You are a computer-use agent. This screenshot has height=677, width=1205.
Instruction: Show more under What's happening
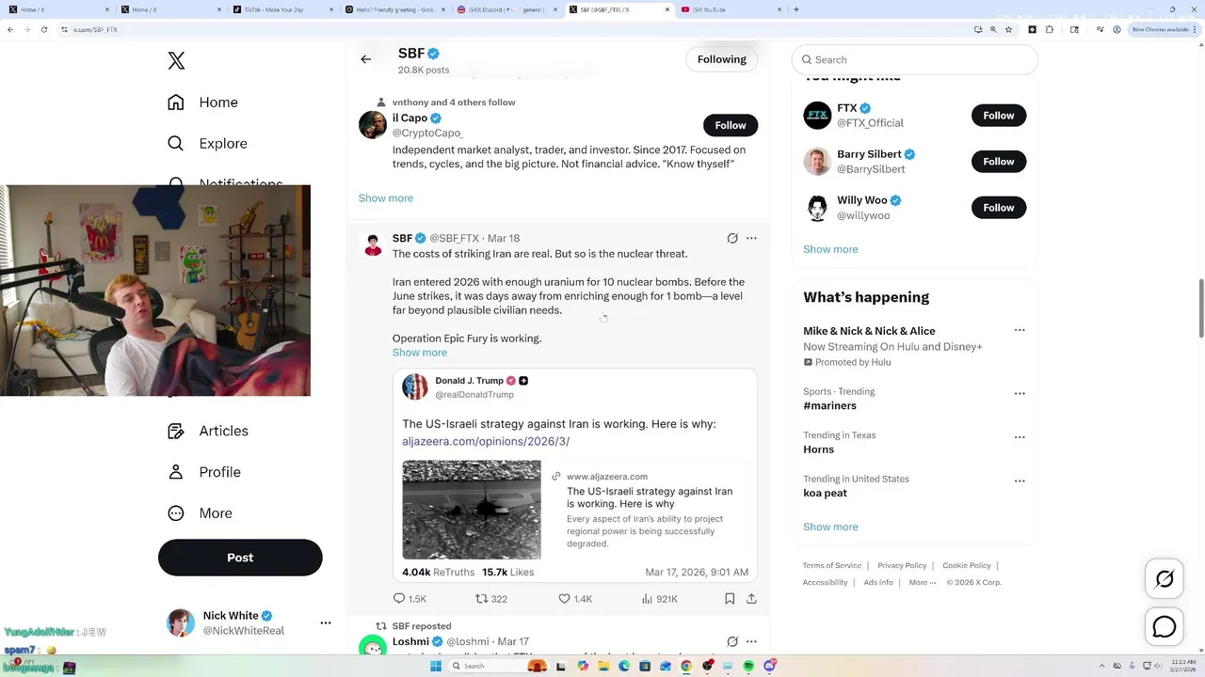click(x=830, y=527)
